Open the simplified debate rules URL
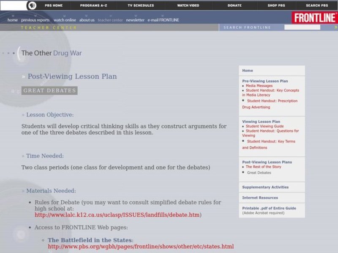 (117, 215)
